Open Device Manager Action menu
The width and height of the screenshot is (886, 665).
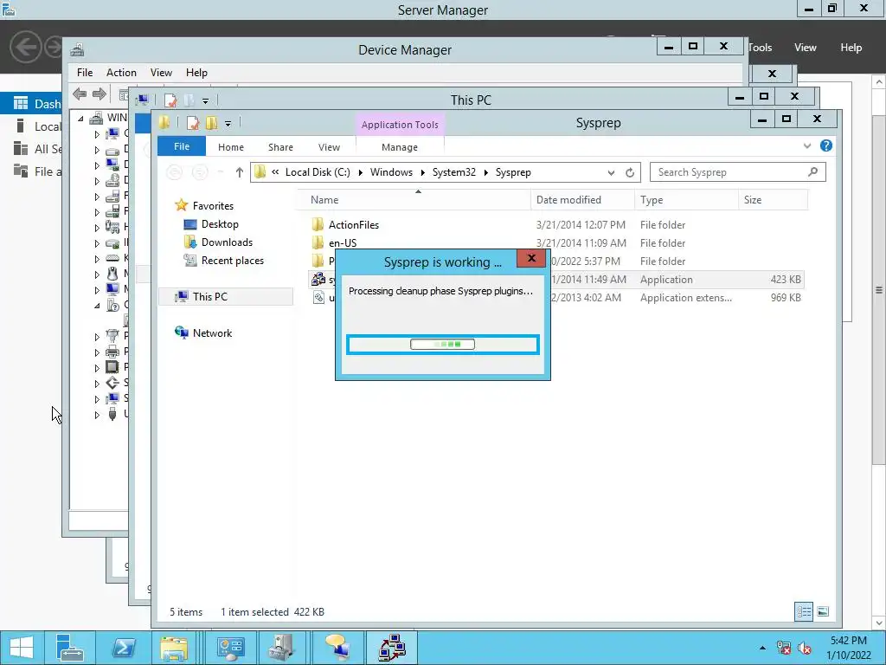121,73
